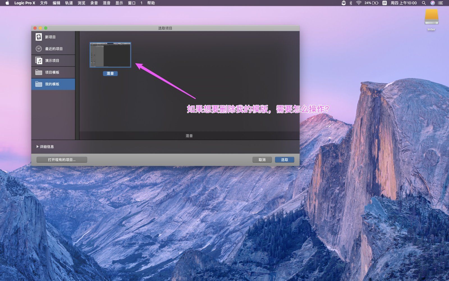Open the Siri icon in menu bar
Image resolution: width=449 pixels, height=281 pixels.
[x=432, y=3]
